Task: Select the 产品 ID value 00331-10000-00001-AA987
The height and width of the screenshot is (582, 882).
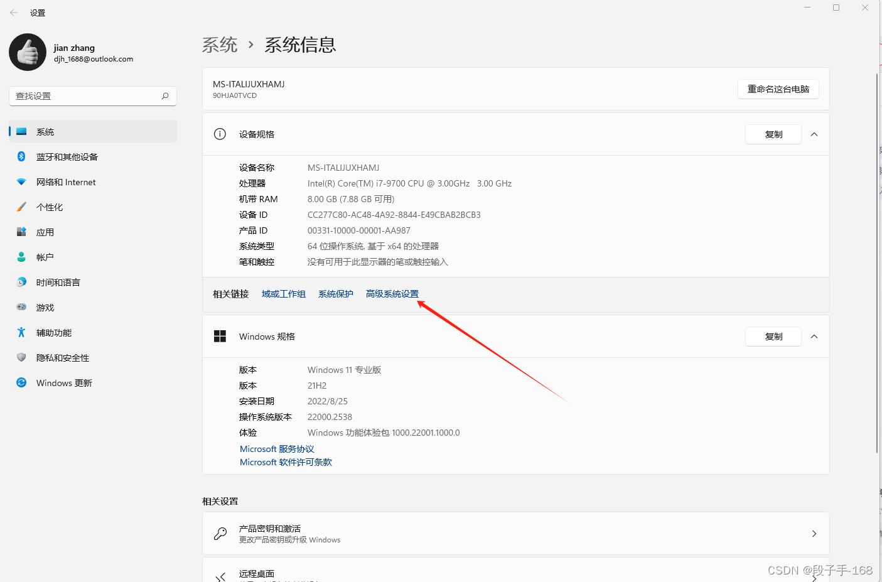Action: tap(359, 230)
